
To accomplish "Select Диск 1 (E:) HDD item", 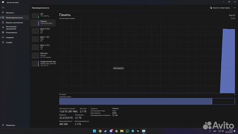I will [x=43, y=38].
